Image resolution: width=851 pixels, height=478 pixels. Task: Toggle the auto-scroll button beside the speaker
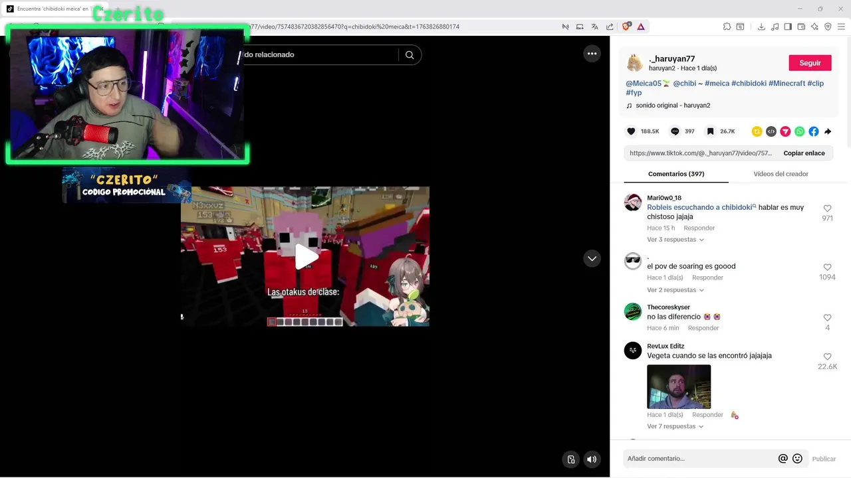(x=571, y=459)
